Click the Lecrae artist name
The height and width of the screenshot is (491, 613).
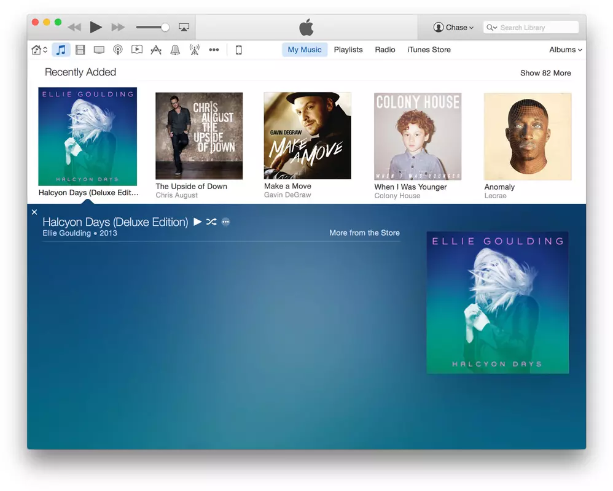click(495, 196)
